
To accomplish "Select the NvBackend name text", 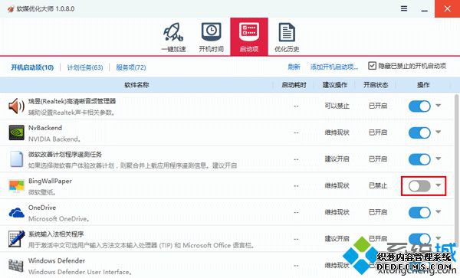I will (x=45, y=128).
